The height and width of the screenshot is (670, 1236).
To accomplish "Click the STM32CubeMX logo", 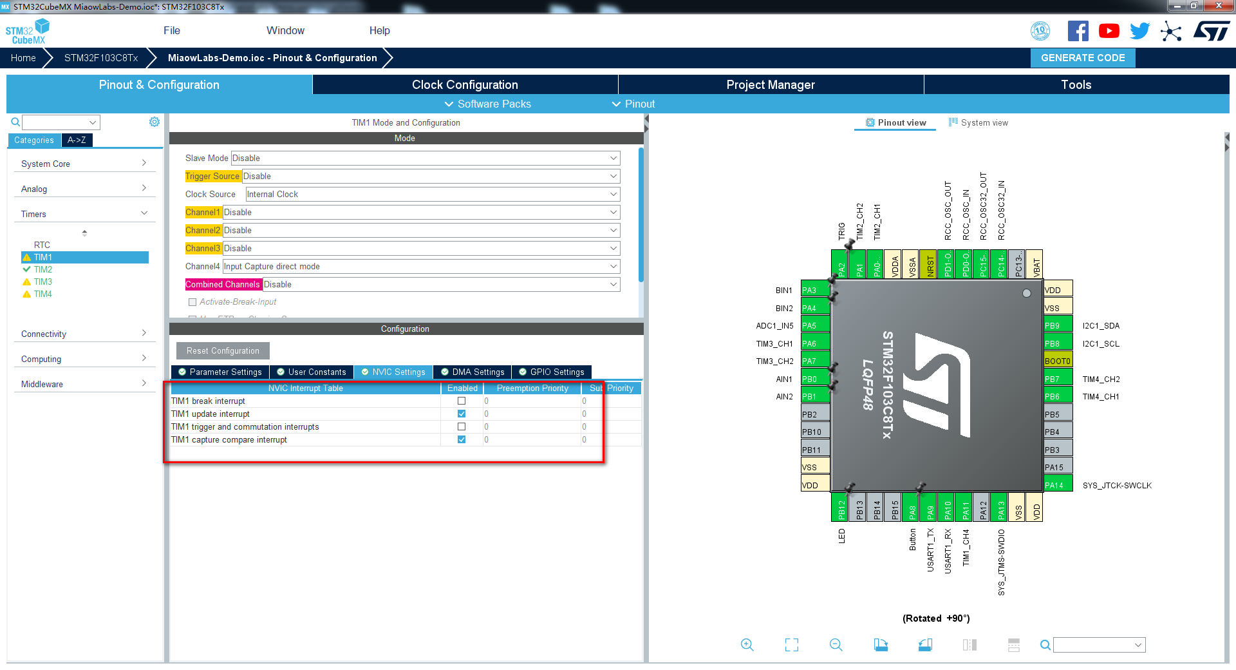I will click(x=28, y=32).
